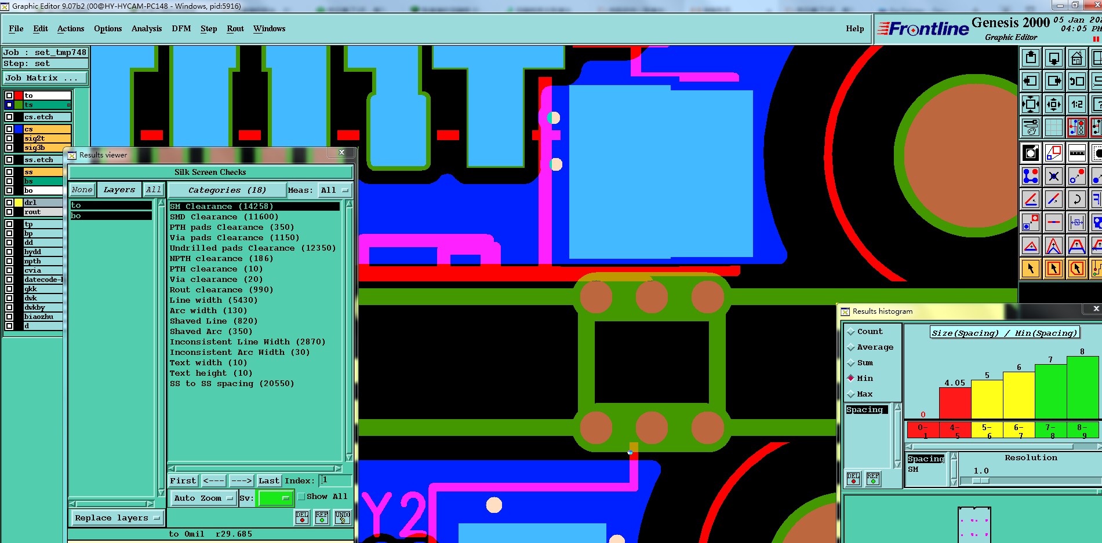The width and height of the screenshot is (1102, 543).
Task: Click the 1:2 zoom scale icon
Action: (1077, 104)
